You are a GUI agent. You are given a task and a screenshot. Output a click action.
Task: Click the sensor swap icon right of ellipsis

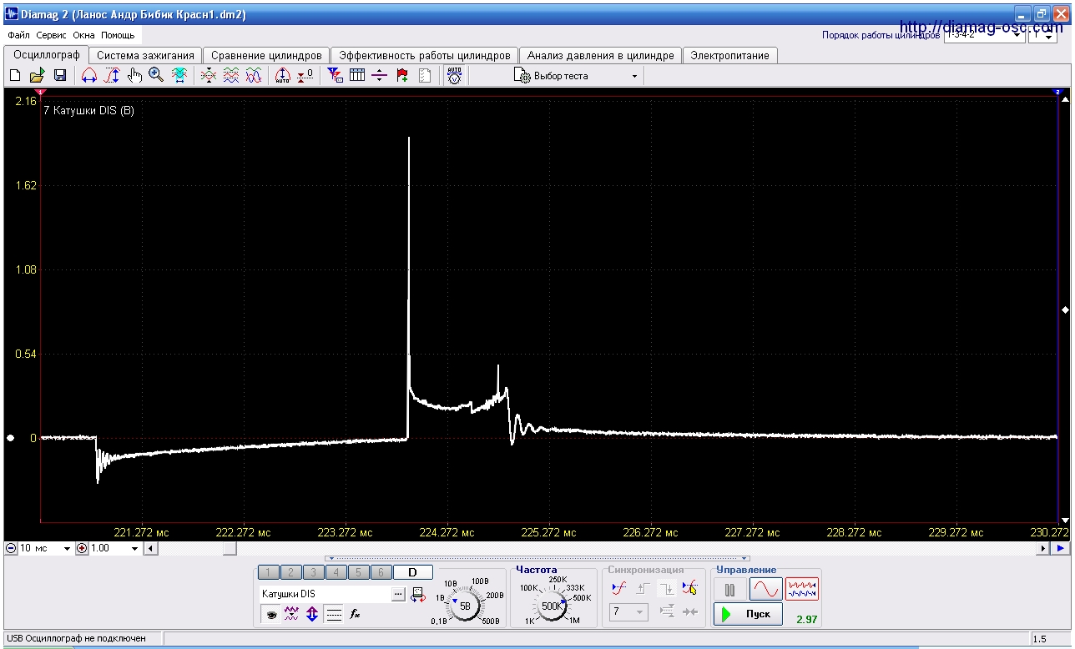pyautogui.click(x=417, y=594)
